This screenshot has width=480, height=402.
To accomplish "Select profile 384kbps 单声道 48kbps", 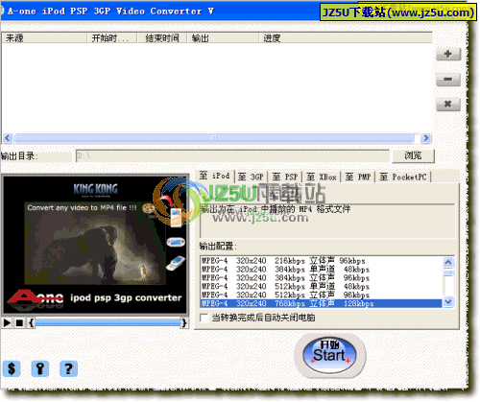I will 322,270.
